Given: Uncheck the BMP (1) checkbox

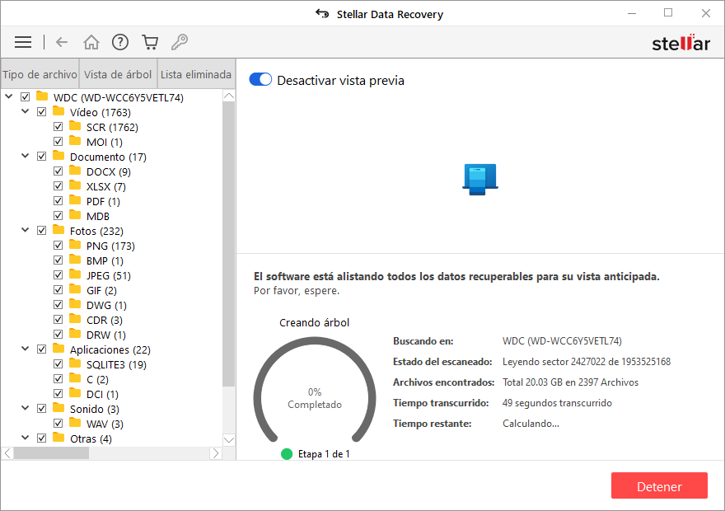Looking at the screenshot, I should tap(58, 260).
